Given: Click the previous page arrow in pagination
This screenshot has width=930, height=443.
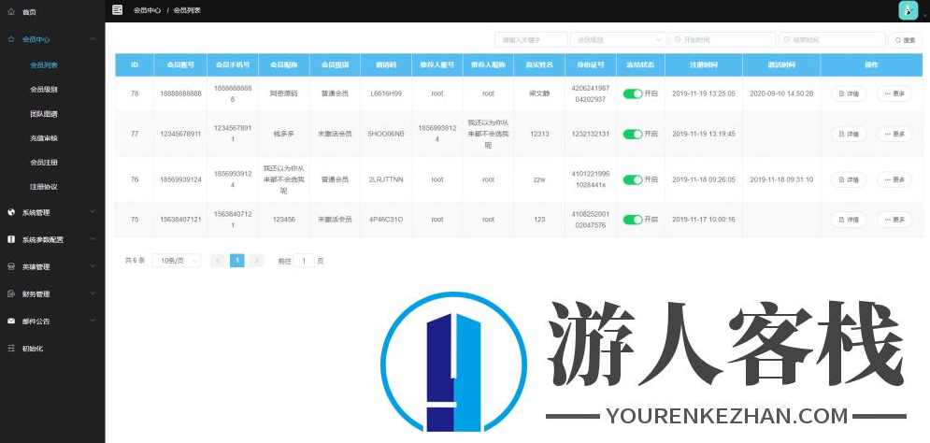Looking at the screenshot, I should [219, 261].
